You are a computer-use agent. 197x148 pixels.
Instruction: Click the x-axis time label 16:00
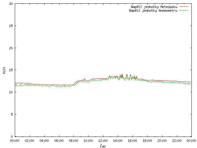pyautogui.click(x=132, y=141)
